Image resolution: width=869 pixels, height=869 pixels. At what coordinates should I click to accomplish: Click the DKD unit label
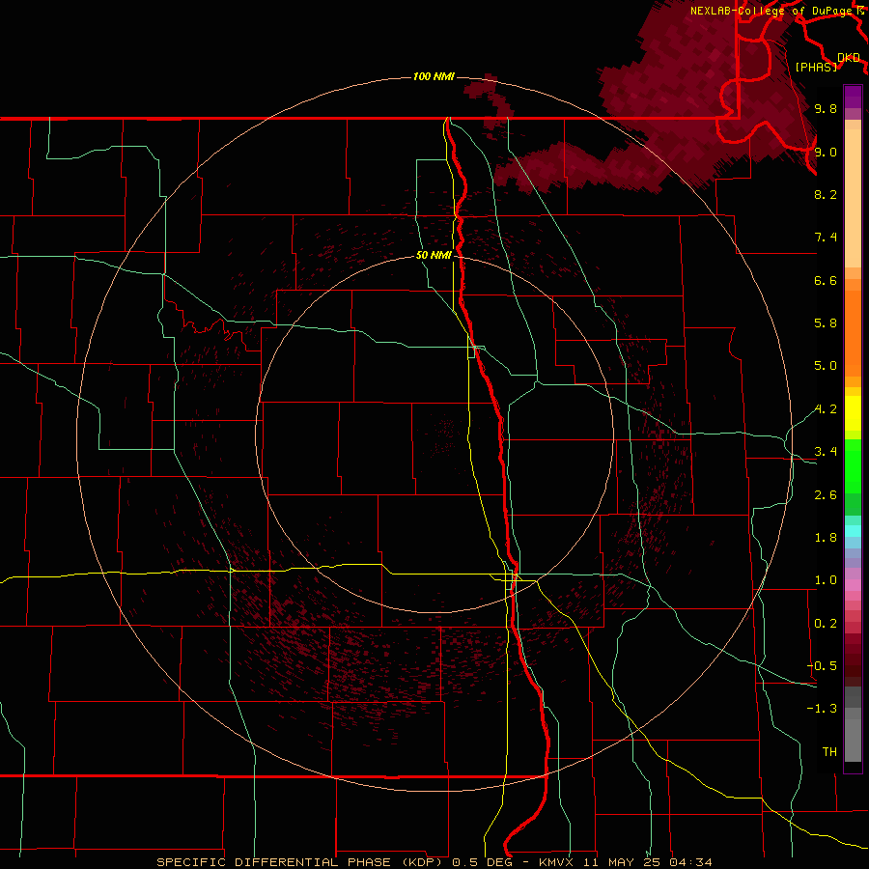click(849, 57)
